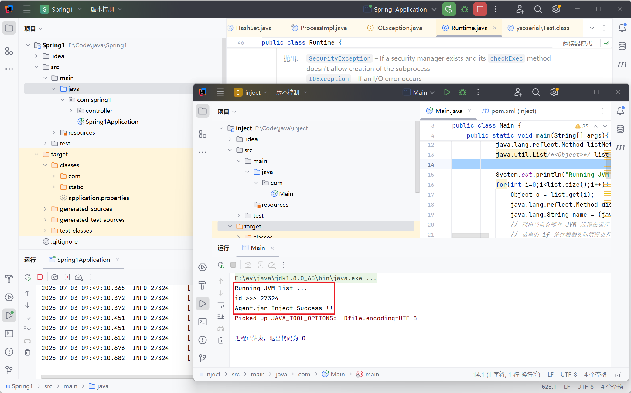Run the Main configuration in the inject window
Image resolution: width=631 pixels, height=393 pixels.
pos(447,92)
